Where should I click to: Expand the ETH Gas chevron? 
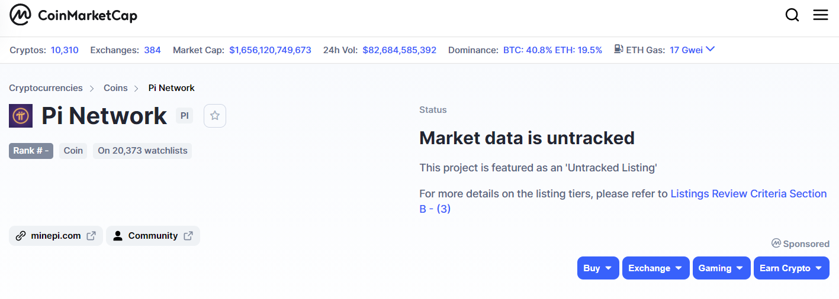[711, 49]
